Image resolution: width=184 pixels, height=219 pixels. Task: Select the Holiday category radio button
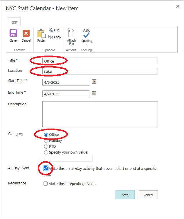(46, 141)
